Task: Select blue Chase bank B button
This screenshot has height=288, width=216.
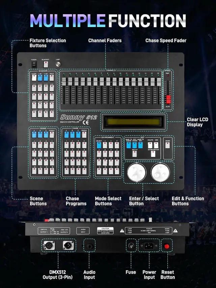Action: (x=72, y=135)
